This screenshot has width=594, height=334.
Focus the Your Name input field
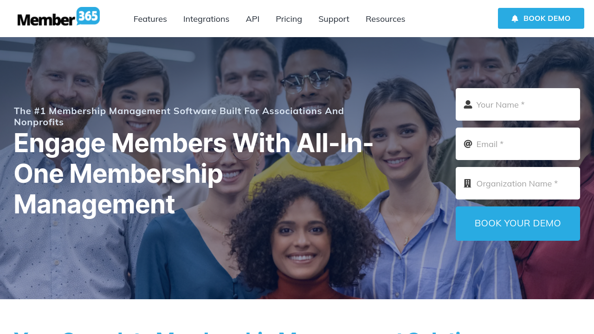(518, 104)
